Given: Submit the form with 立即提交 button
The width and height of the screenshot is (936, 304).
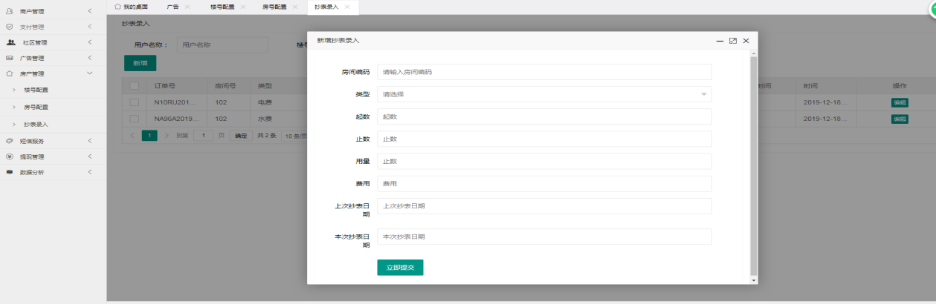Looking at the screenshot, I should 400,267.
